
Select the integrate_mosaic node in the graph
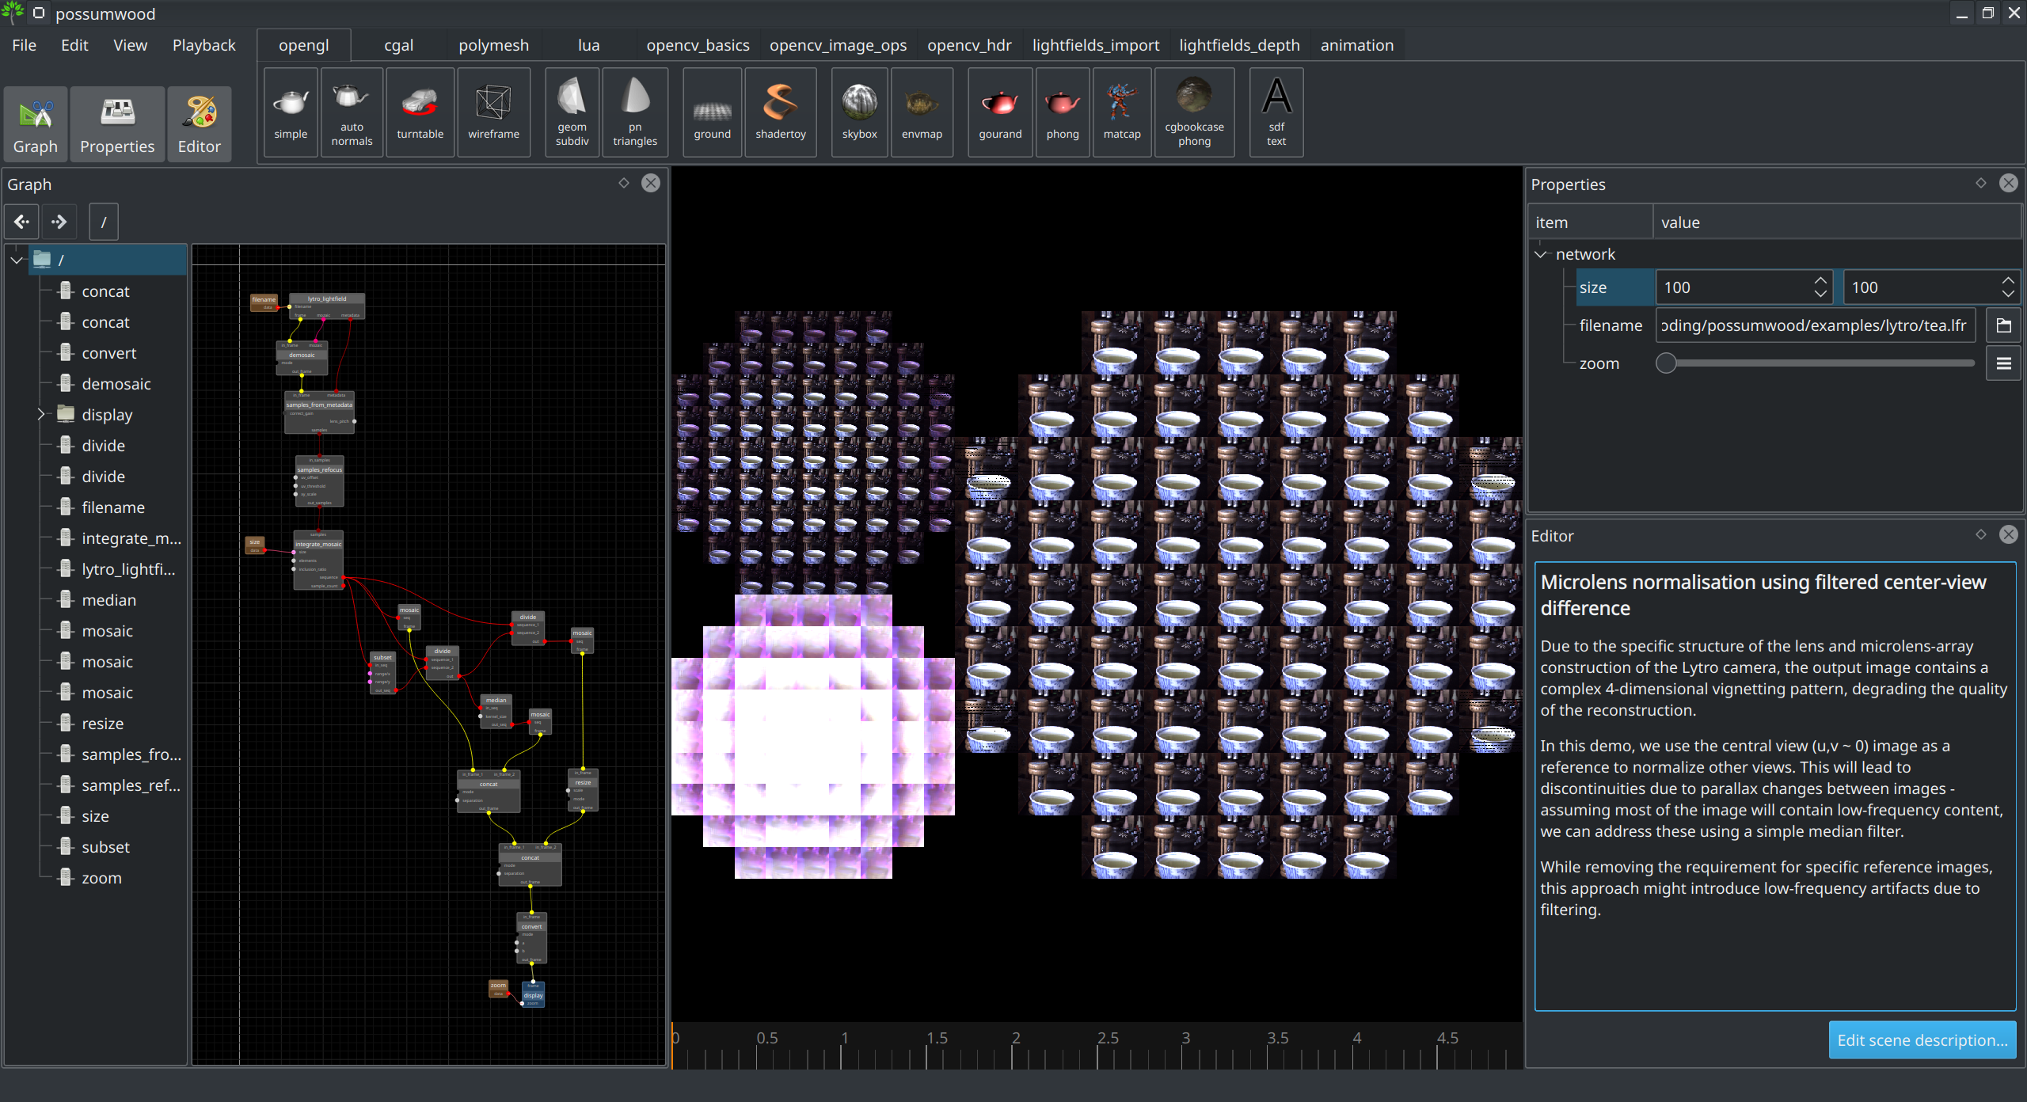point(318,545)
